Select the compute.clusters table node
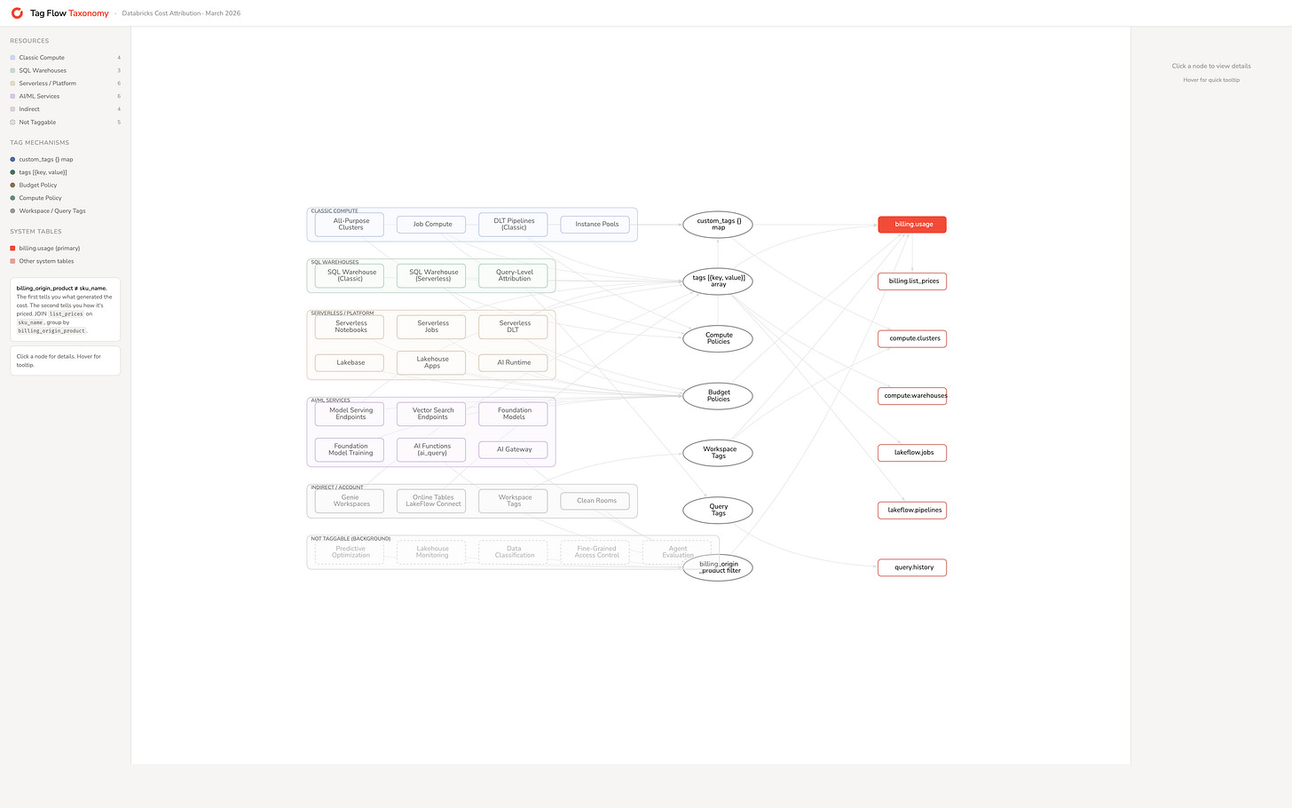This screenshot has height=808, width=1292. tap(912, 338)
